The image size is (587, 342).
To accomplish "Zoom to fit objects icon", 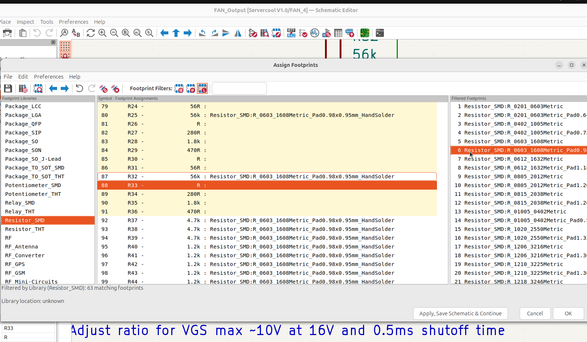I will click(138, 33).
